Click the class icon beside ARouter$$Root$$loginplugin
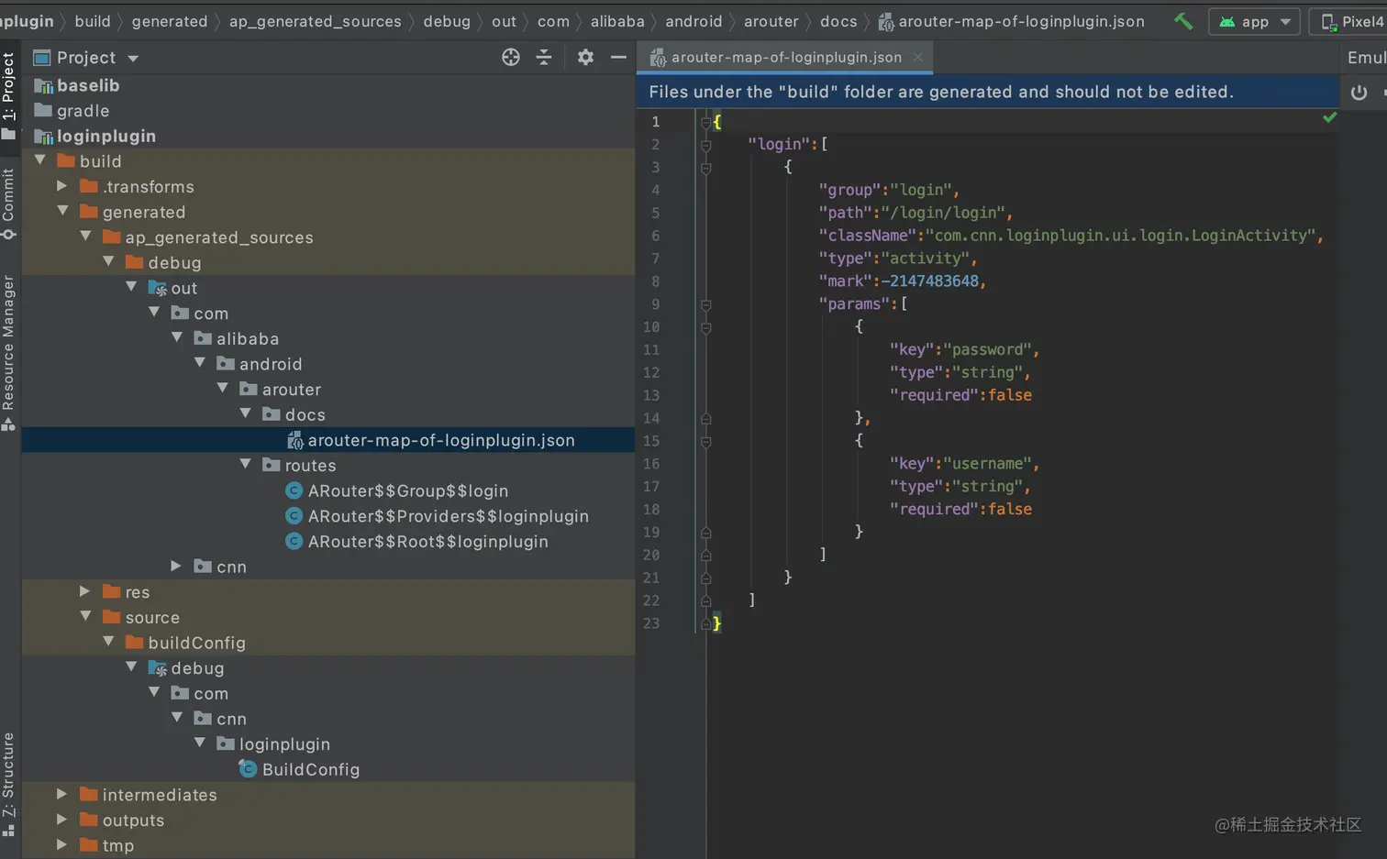This screenshot has height=859, width=1387. point(294,542)
